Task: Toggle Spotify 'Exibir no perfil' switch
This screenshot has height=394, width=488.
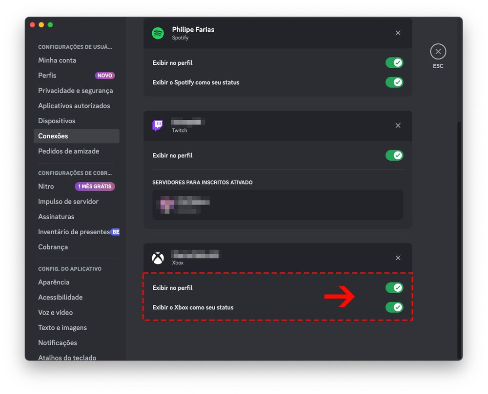Action: click(394, 63)
